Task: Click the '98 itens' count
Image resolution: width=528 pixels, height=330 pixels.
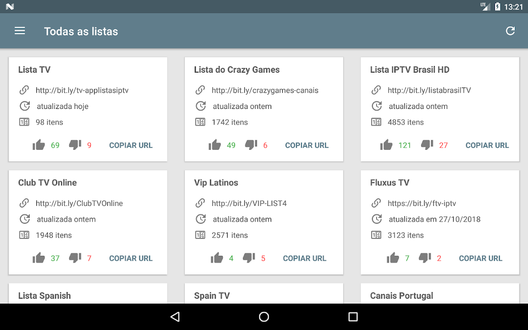Action: [x=49, y=123]
